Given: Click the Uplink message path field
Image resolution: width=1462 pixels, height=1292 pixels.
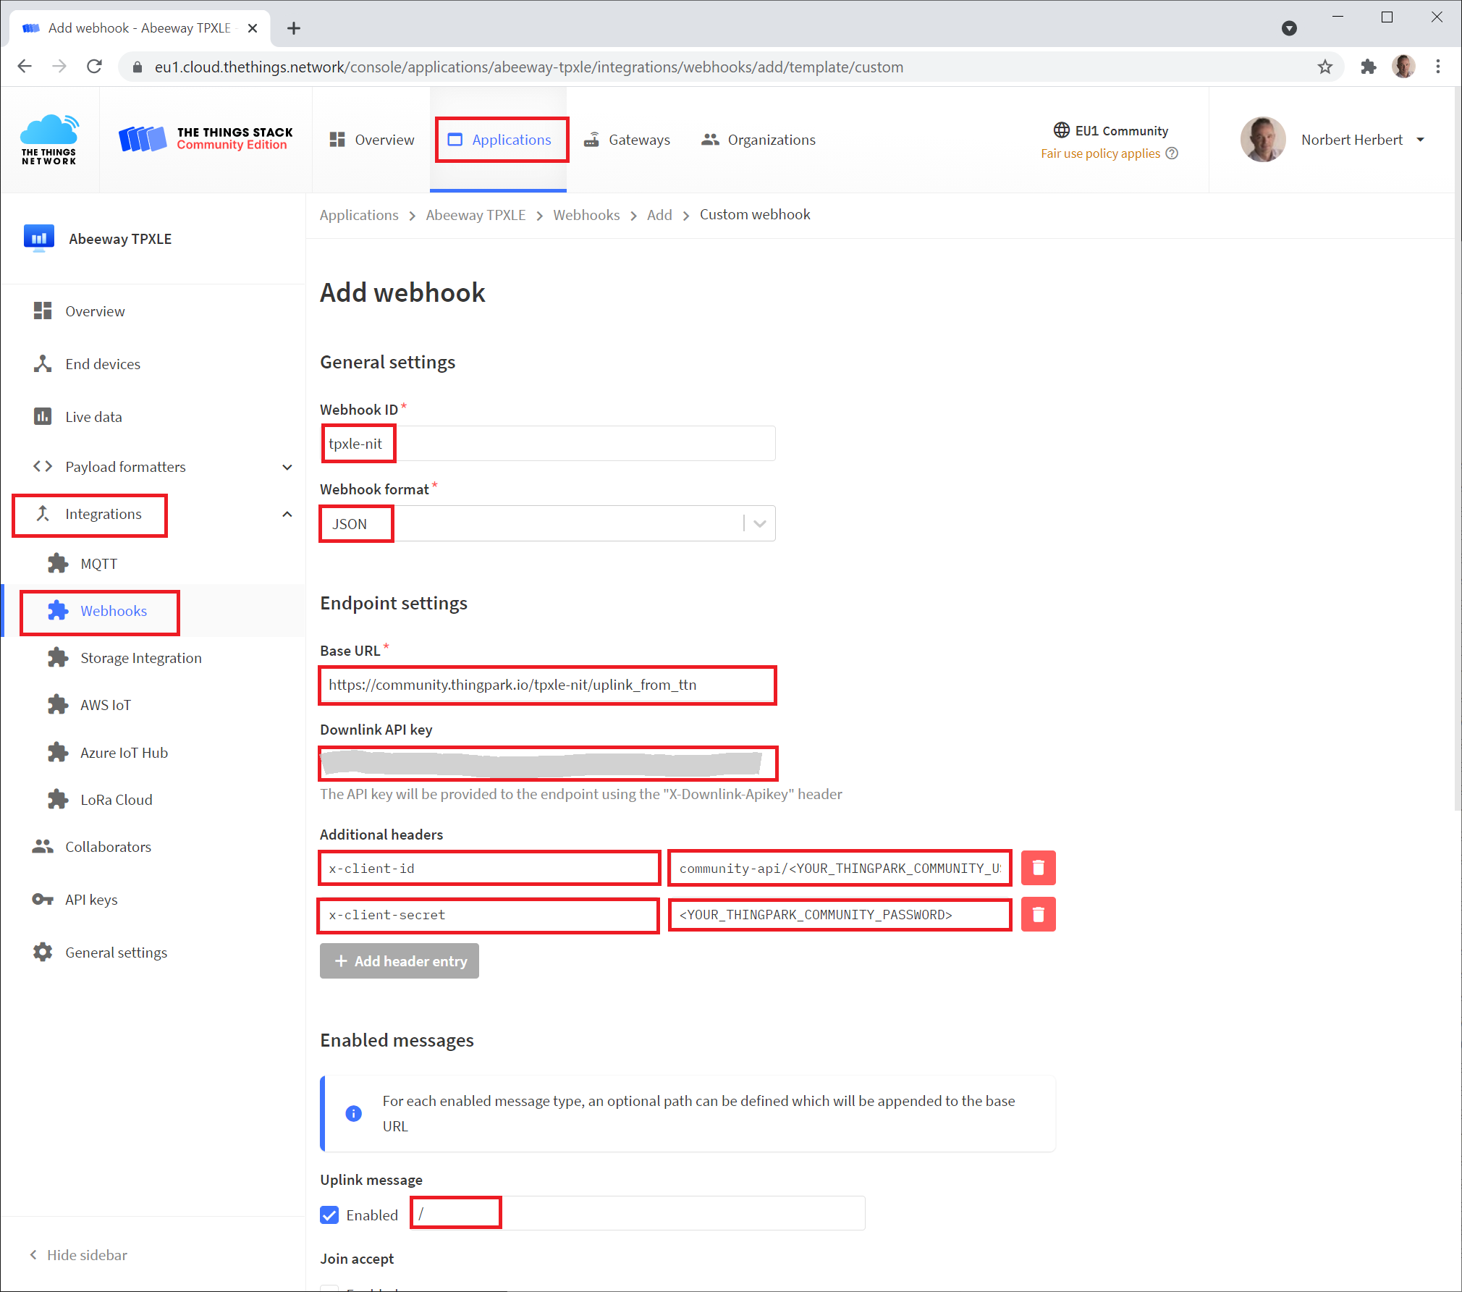Looking at the screenshot, I should tap(638, 1213).
